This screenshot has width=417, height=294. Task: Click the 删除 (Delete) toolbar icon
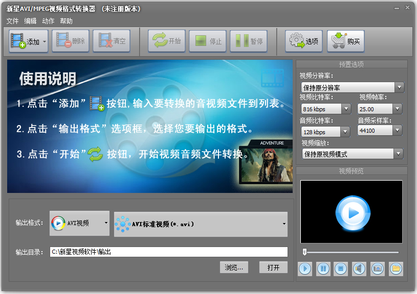pyautogui.click(x=63, y=41)
